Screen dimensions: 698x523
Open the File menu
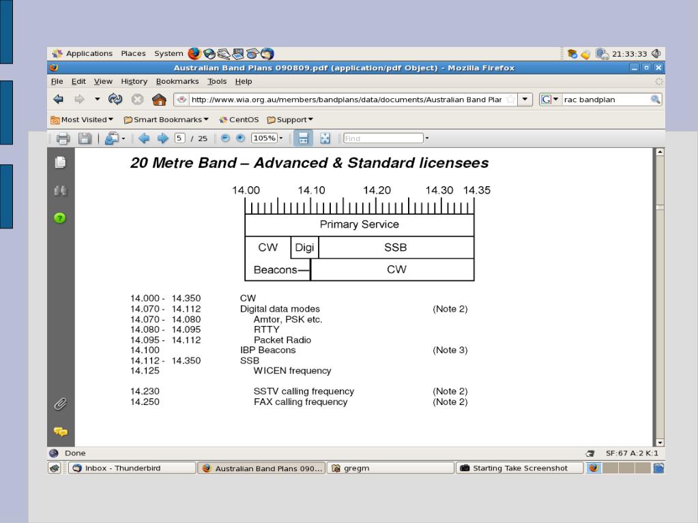[57, 81]
